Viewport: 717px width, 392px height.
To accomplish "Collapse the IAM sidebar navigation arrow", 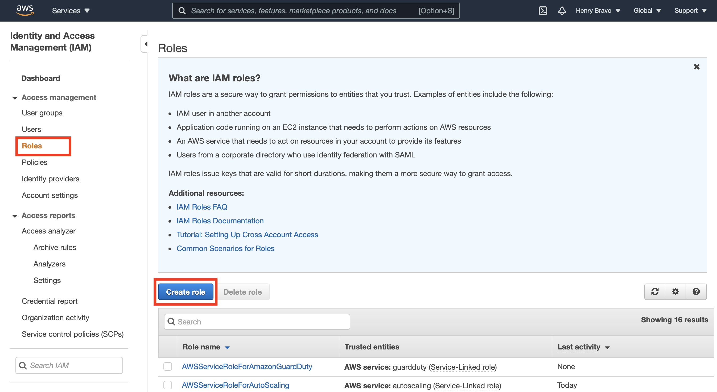I will coord(146,44).
